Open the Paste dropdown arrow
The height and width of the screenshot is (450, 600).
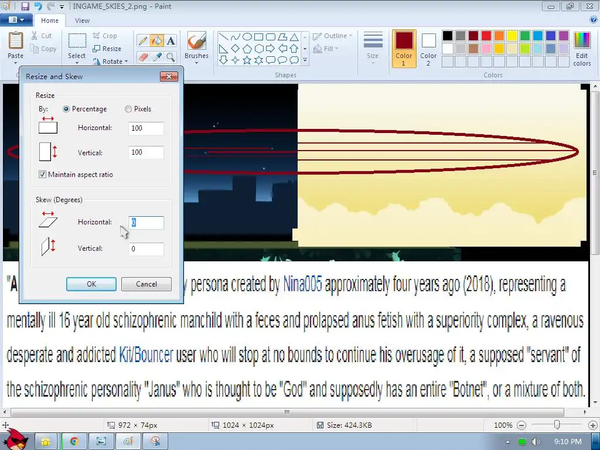pyautogui.click(x=16, y=63)
